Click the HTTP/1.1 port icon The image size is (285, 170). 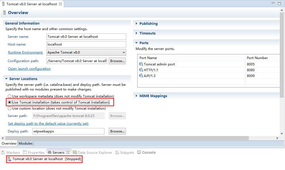(x=141, y=70)
